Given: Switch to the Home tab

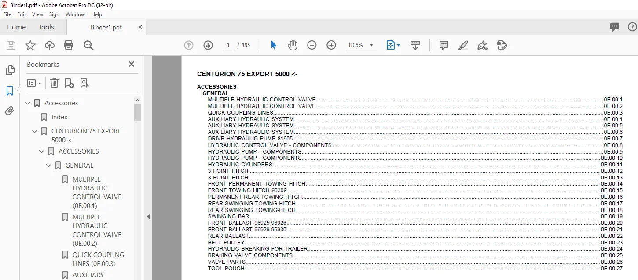Looking at the screenshot, I should click(16, 27).
